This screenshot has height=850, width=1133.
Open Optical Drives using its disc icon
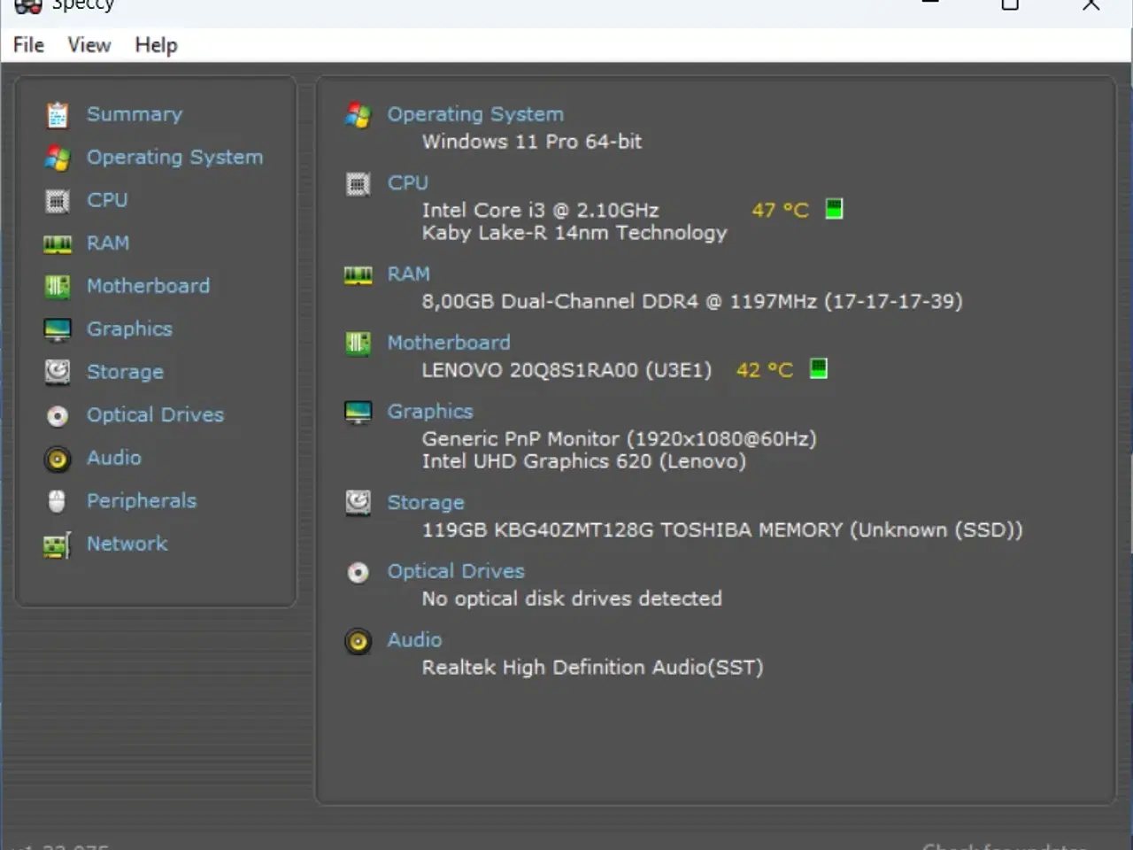[57, 415]
